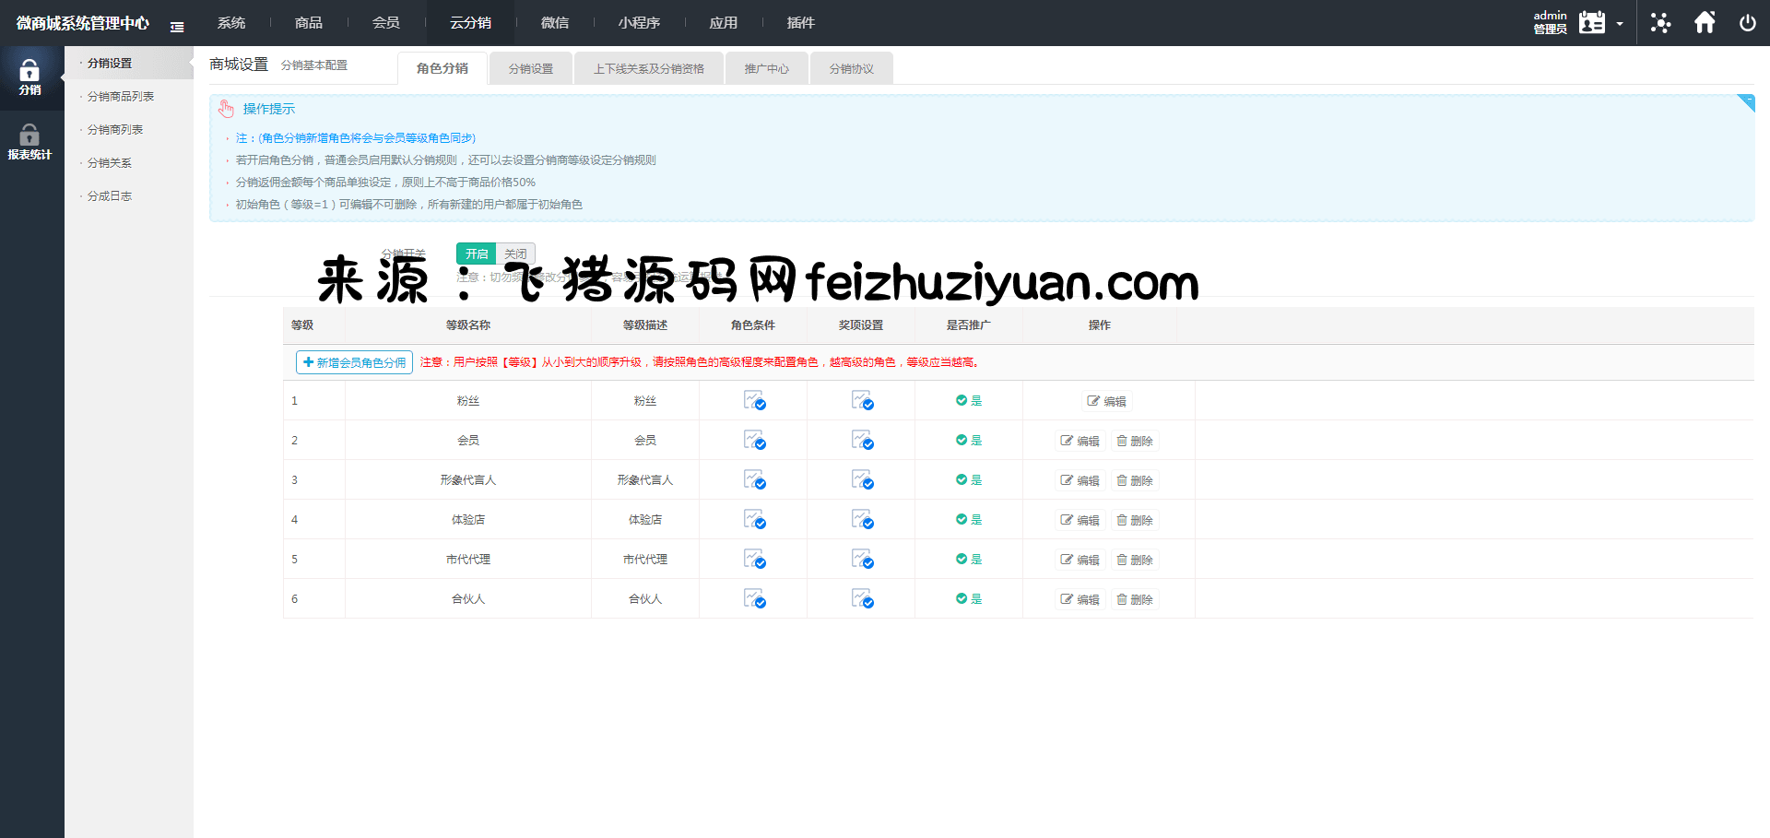Open the 云分销 top menu
This screenshot has width=1770, height=838.
coord(470,23)
